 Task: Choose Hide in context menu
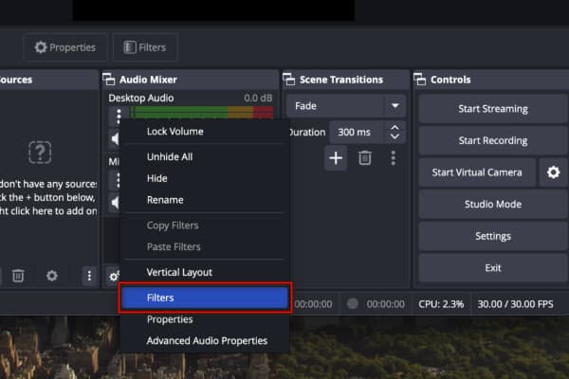(205, 178)
